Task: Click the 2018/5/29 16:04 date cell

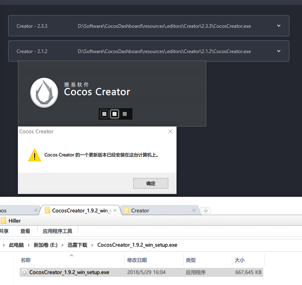Action: click(x=146, y=272)
